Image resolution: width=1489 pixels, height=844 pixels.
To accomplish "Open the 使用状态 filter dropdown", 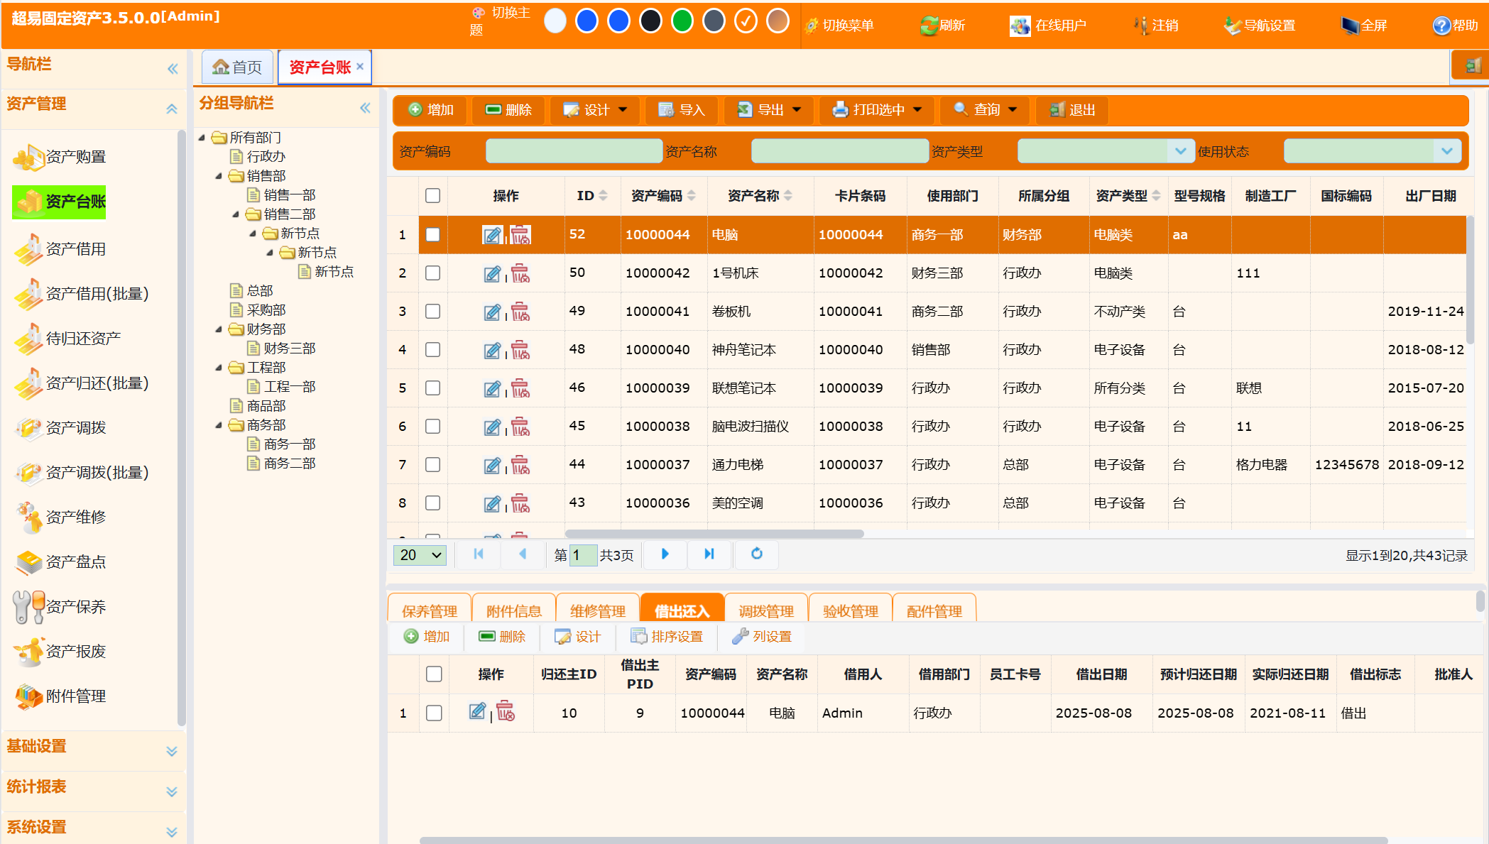I will pyautogui.click(x=1446, y=151).
